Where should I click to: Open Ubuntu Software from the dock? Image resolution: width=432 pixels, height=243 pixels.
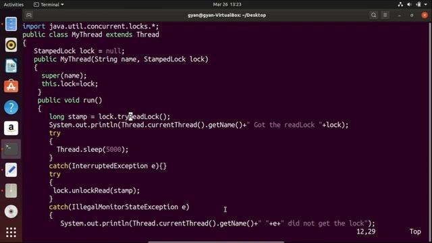click(11, 86)
